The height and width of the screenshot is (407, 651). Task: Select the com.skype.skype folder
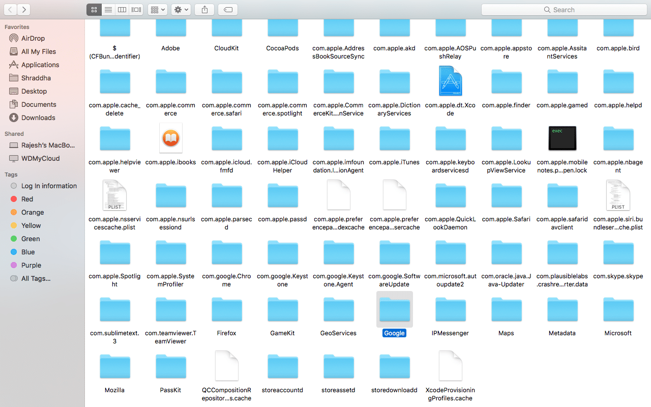pos(618,253)
